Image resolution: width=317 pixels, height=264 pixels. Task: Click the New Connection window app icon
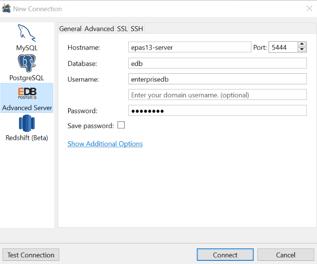6,8
